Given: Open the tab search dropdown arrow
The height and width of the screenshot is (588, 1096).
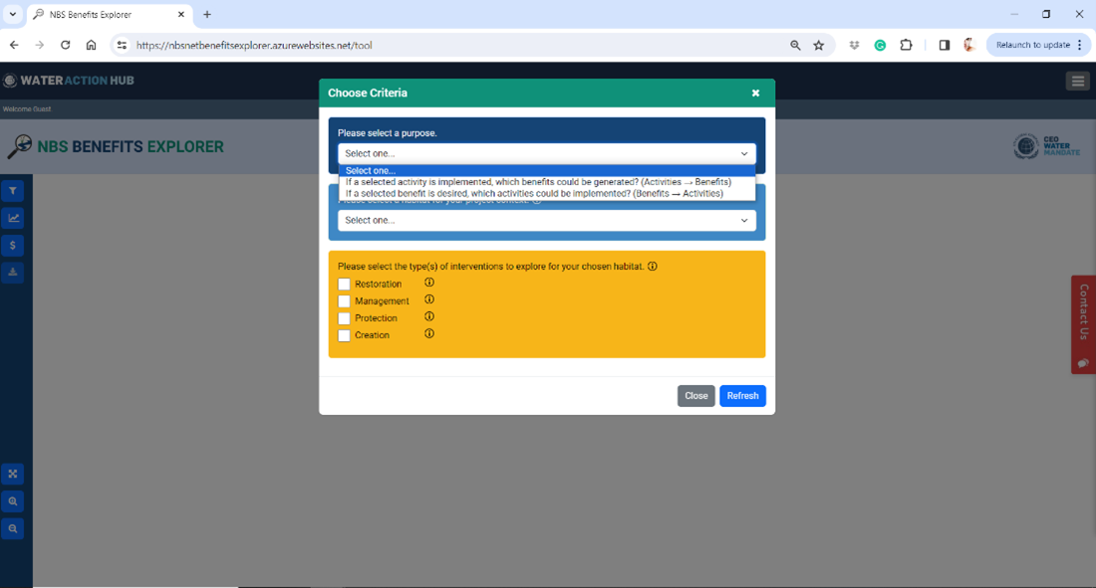Looking at the screenshot, I should point(13,14).
